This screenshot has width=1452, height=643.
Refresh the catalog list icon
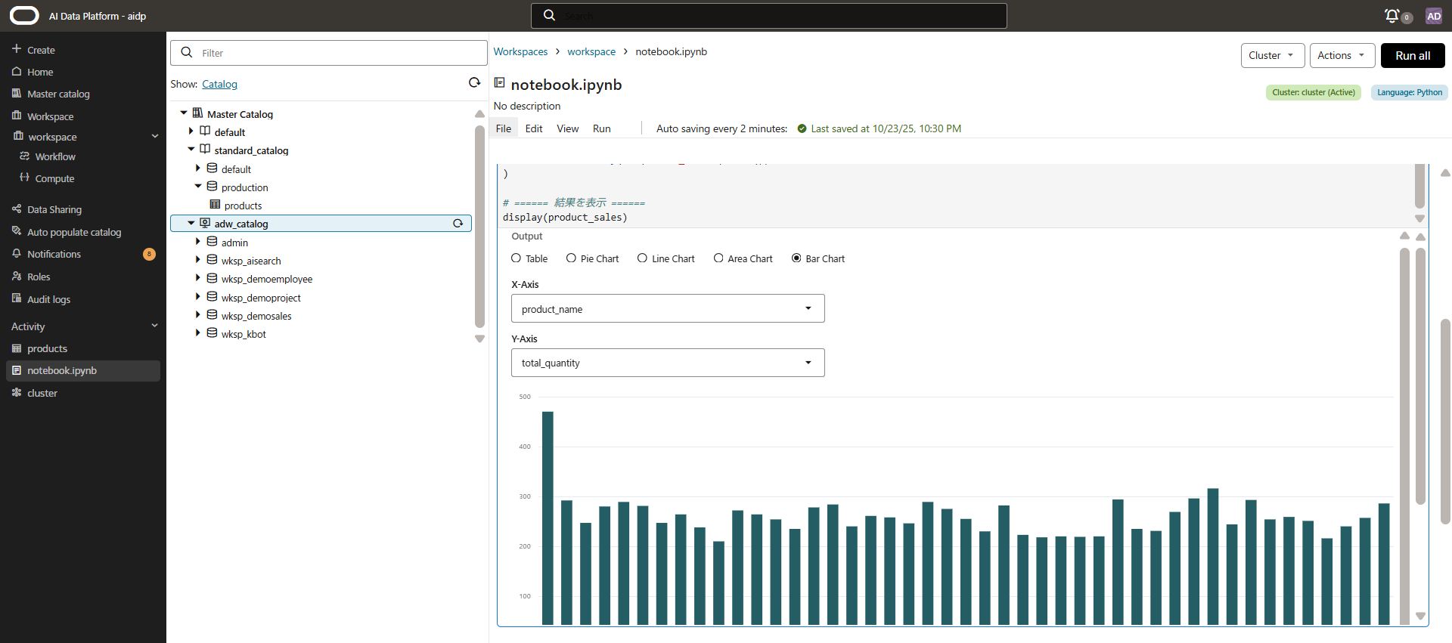474,83
